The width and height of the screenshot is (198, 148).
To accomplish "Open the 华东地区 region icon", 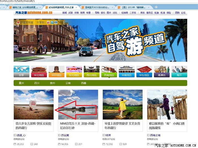I will click(144, 71).
